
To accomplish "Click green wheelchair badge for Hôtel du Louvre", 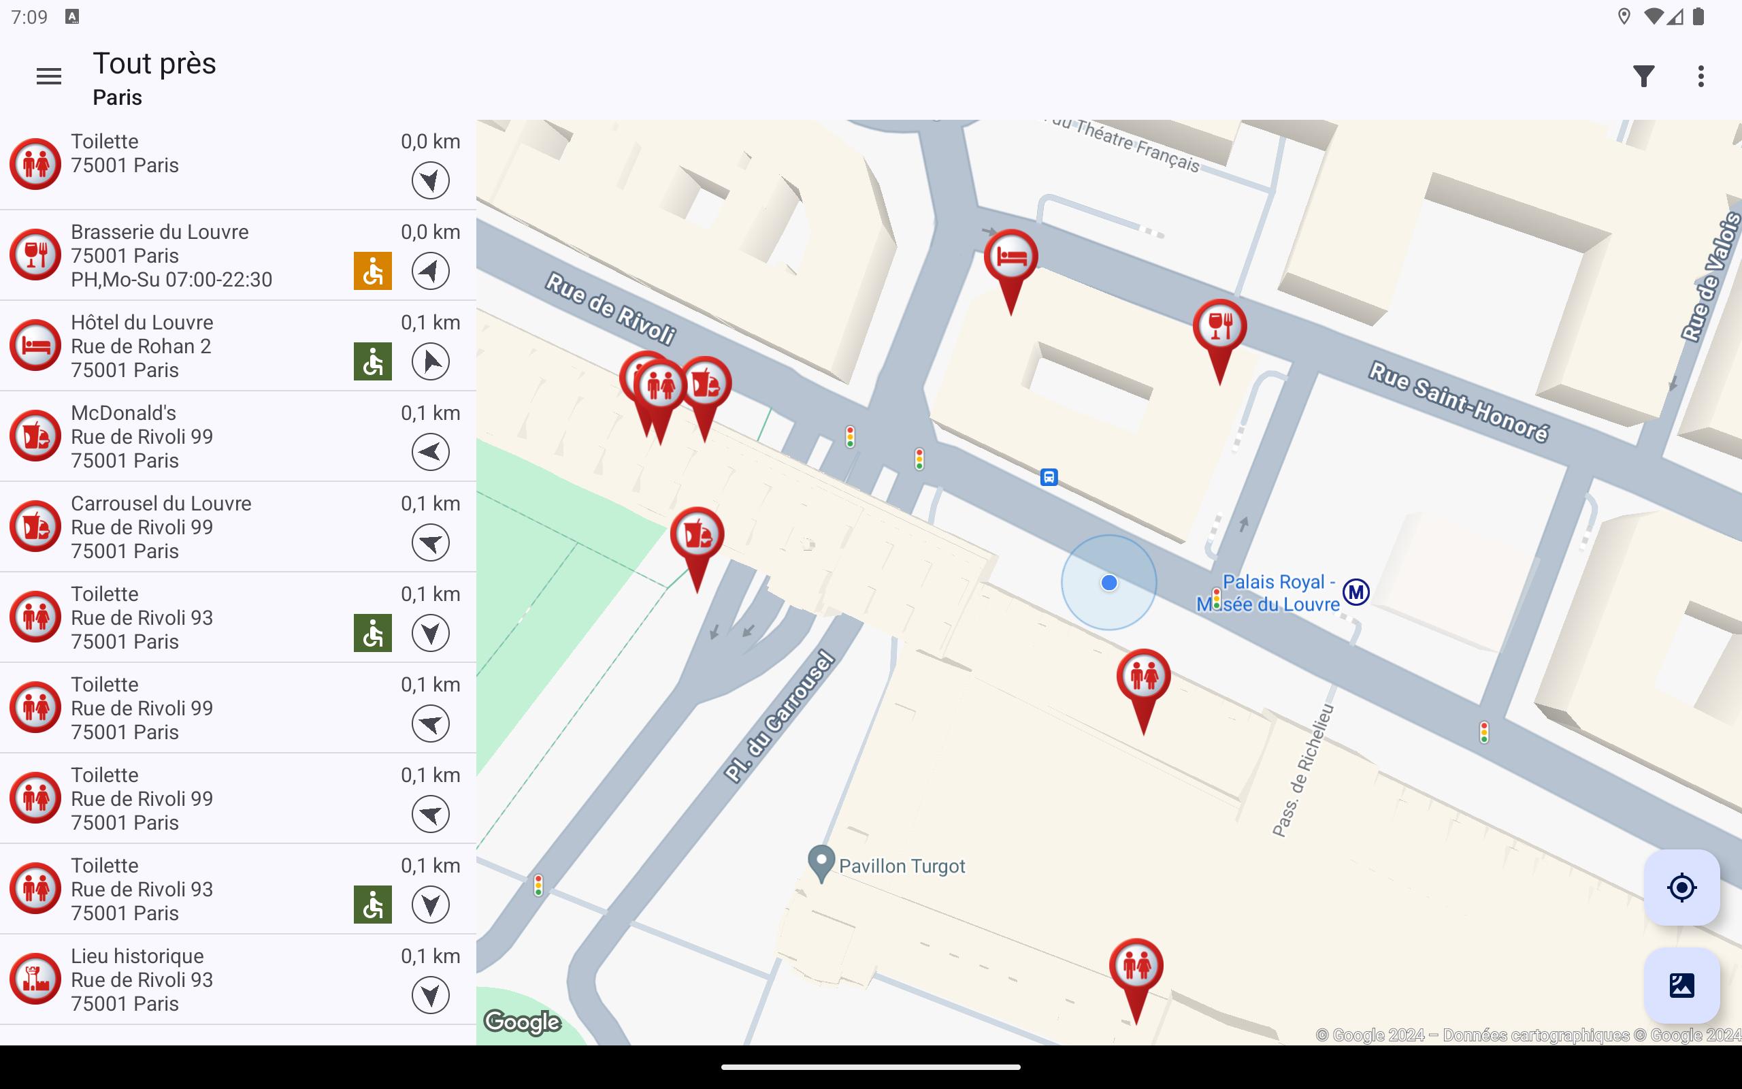I will [373, 361].
